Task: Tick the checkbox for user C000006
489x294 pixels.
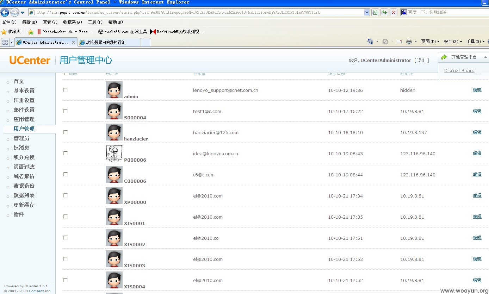Action: (x=66, y=174)
